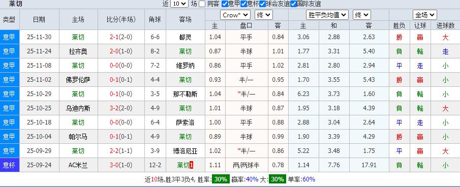The height and width of the screenshot is (187, 460).
Task: Click the 日期 column header
Action: coord(39,19)
